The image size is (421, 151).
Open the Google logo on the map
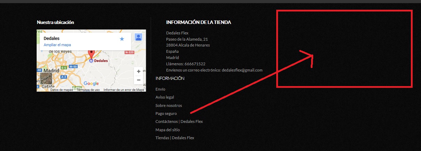(x=91, y=83)
